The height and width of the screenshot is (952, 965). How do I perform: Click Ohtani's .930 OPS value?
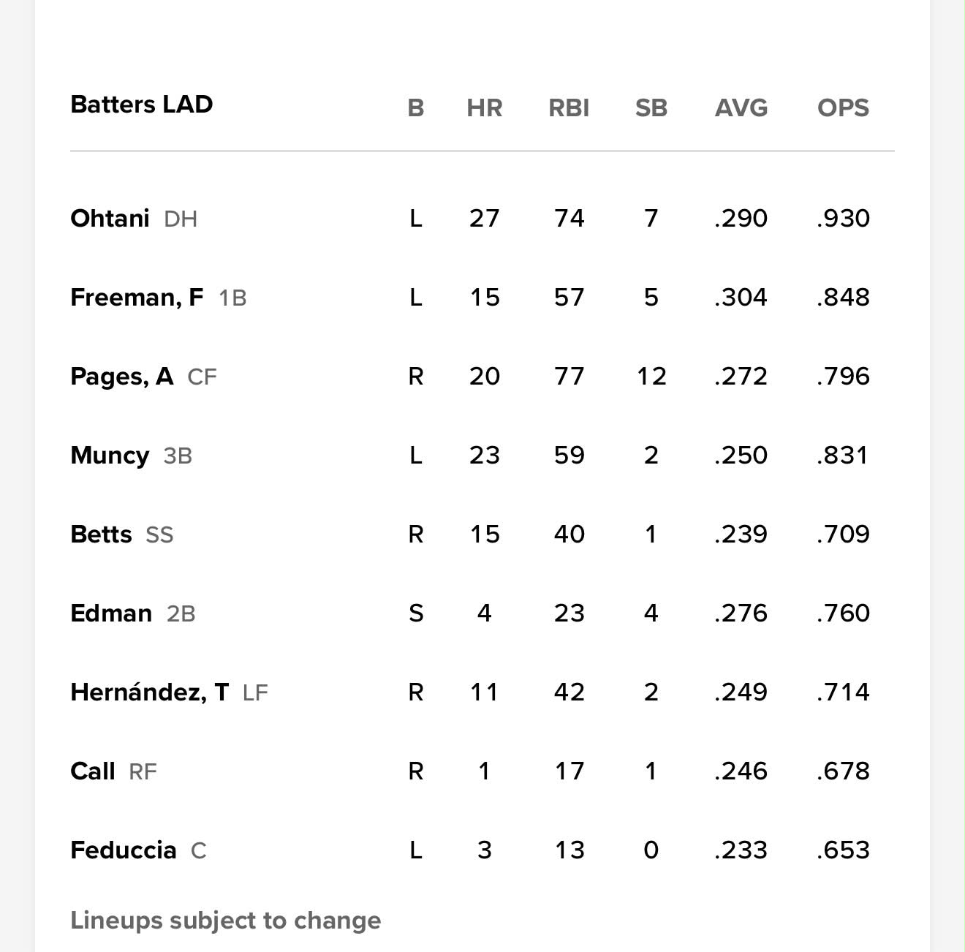click(843, 218)
